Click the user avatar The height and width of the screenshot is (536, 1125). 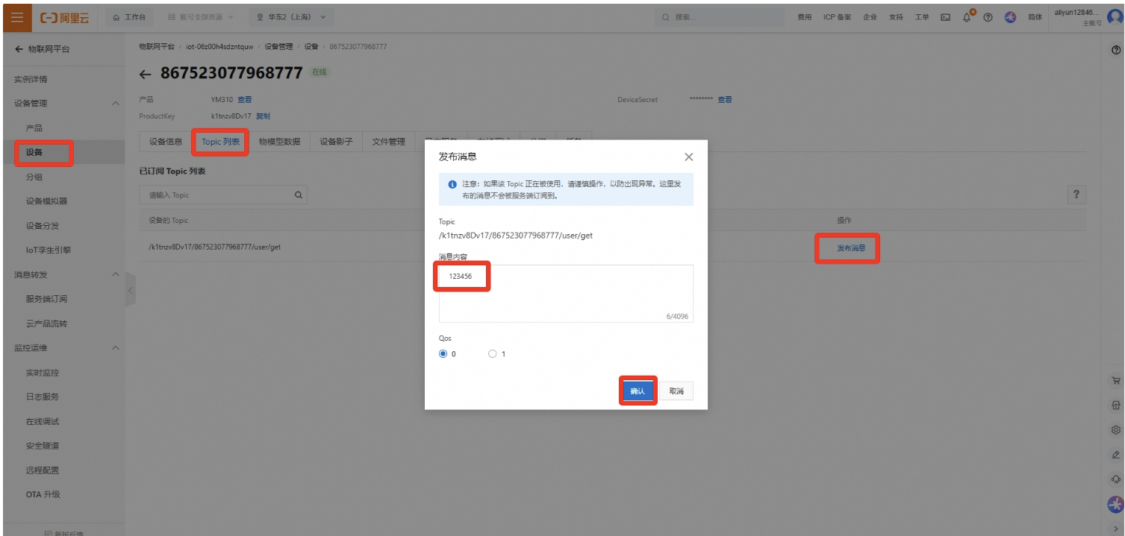coord(1115,17)
